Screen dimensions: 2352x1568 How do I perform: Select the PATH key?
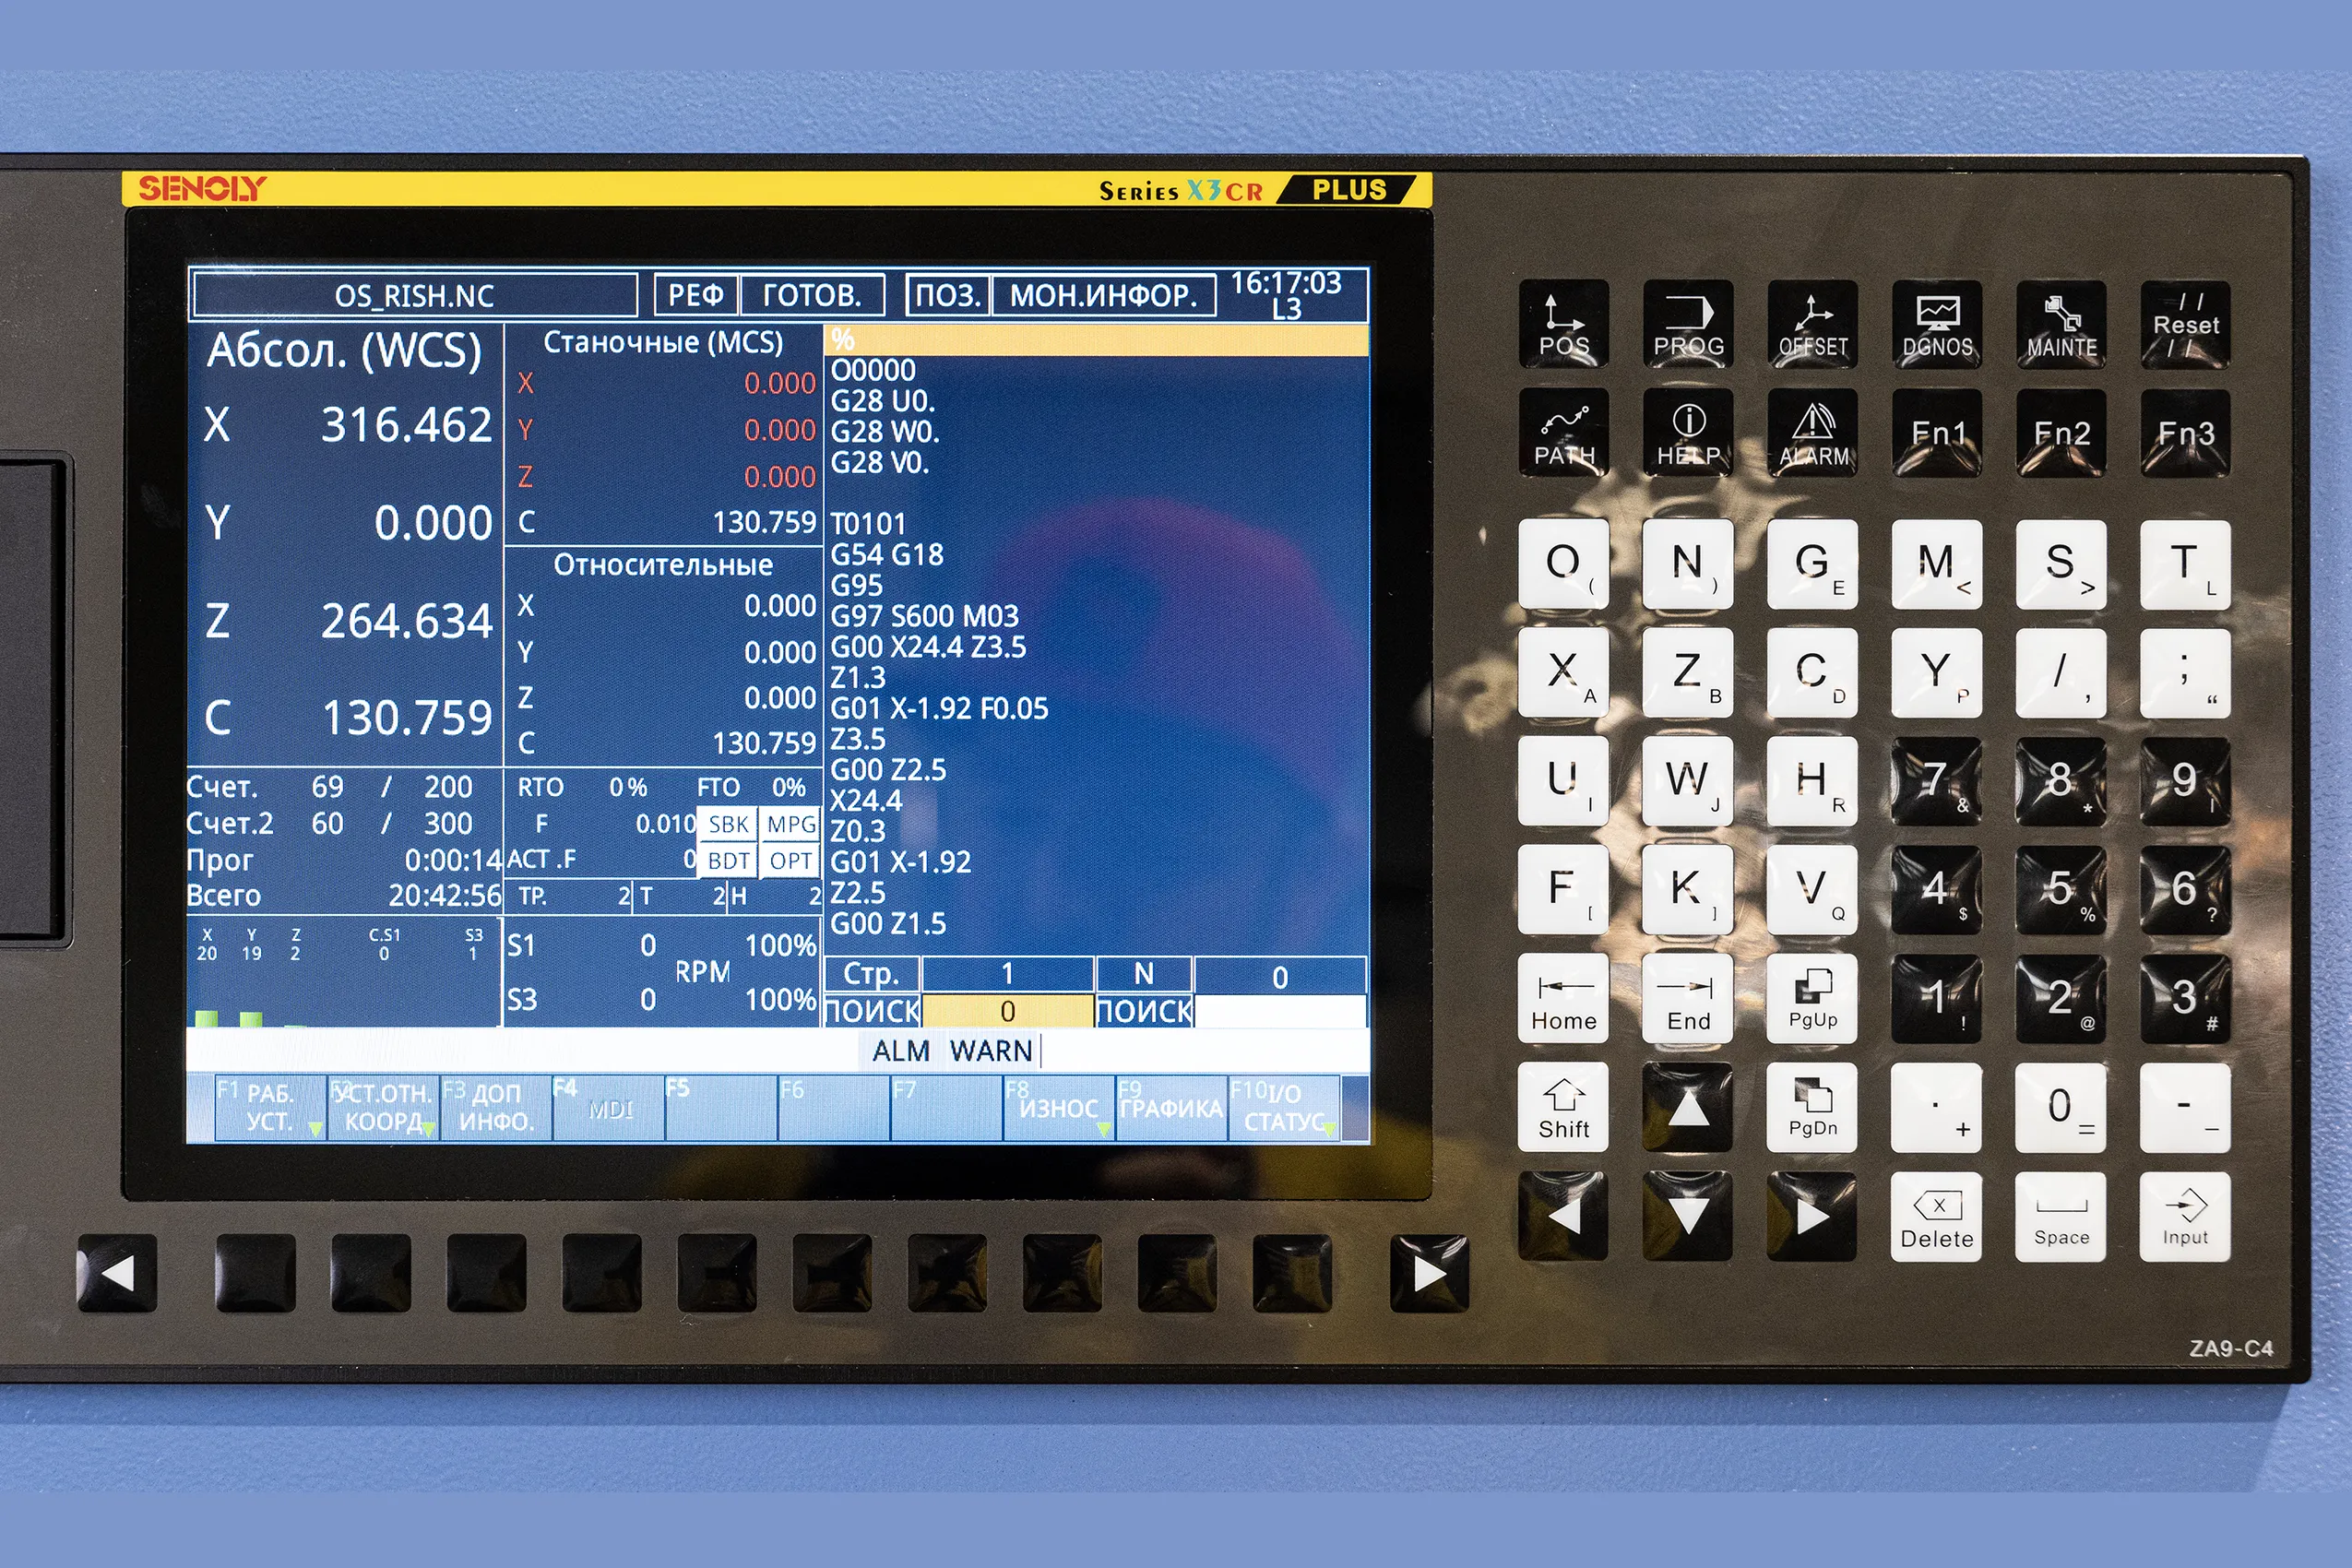[1564, 433]
